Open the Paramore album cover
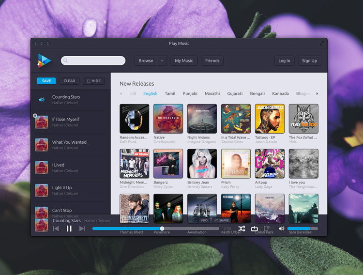This screenshot has width=363, height=275. pos(168,208)
